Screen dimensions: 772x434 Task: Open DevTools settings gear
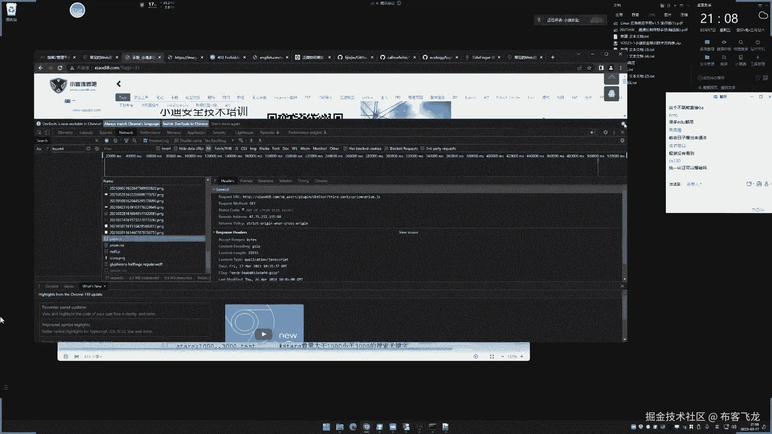(605, 132)
